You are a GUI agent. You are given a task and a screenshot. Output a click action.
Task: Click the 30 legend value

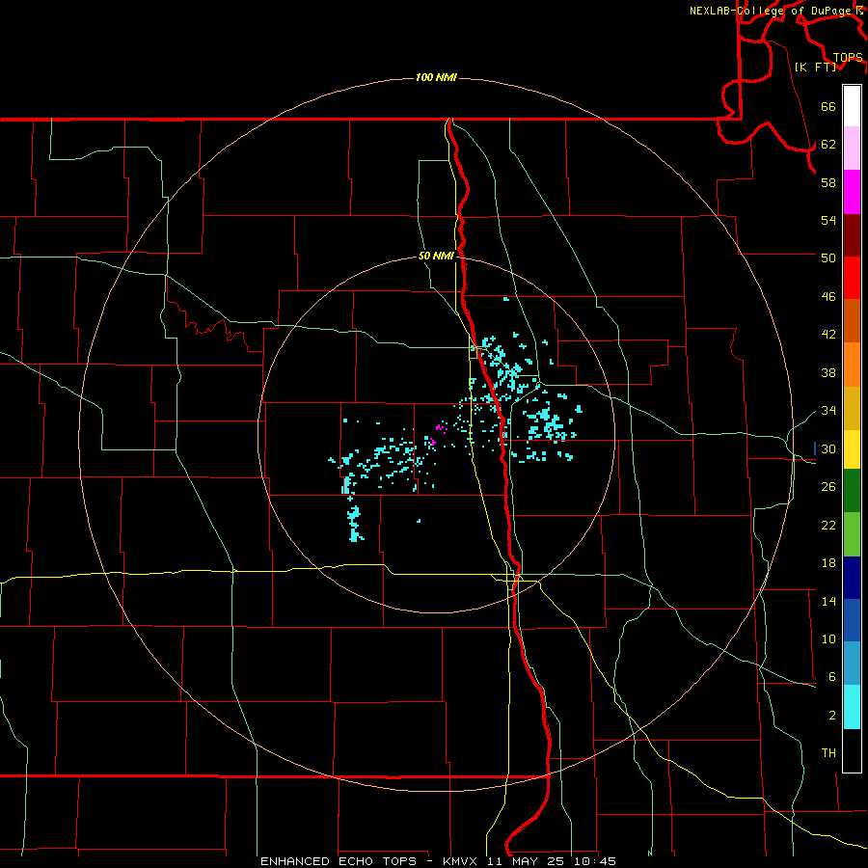[x=828, y=448]
